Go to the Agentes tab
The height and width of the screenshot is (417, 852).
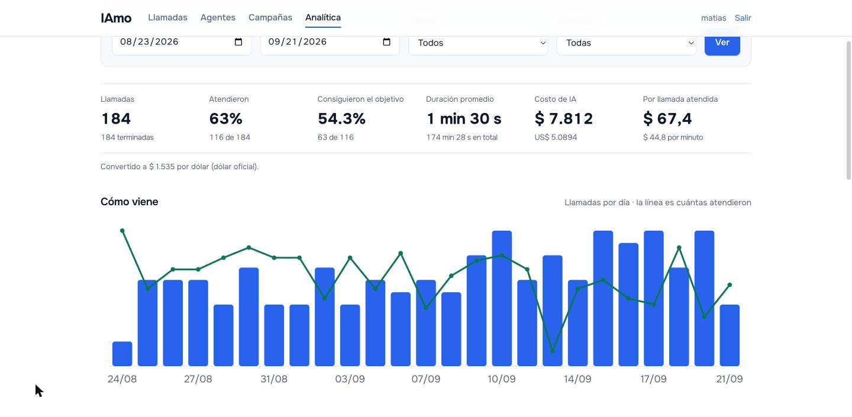pyautogui.click(x=218, y=18)
